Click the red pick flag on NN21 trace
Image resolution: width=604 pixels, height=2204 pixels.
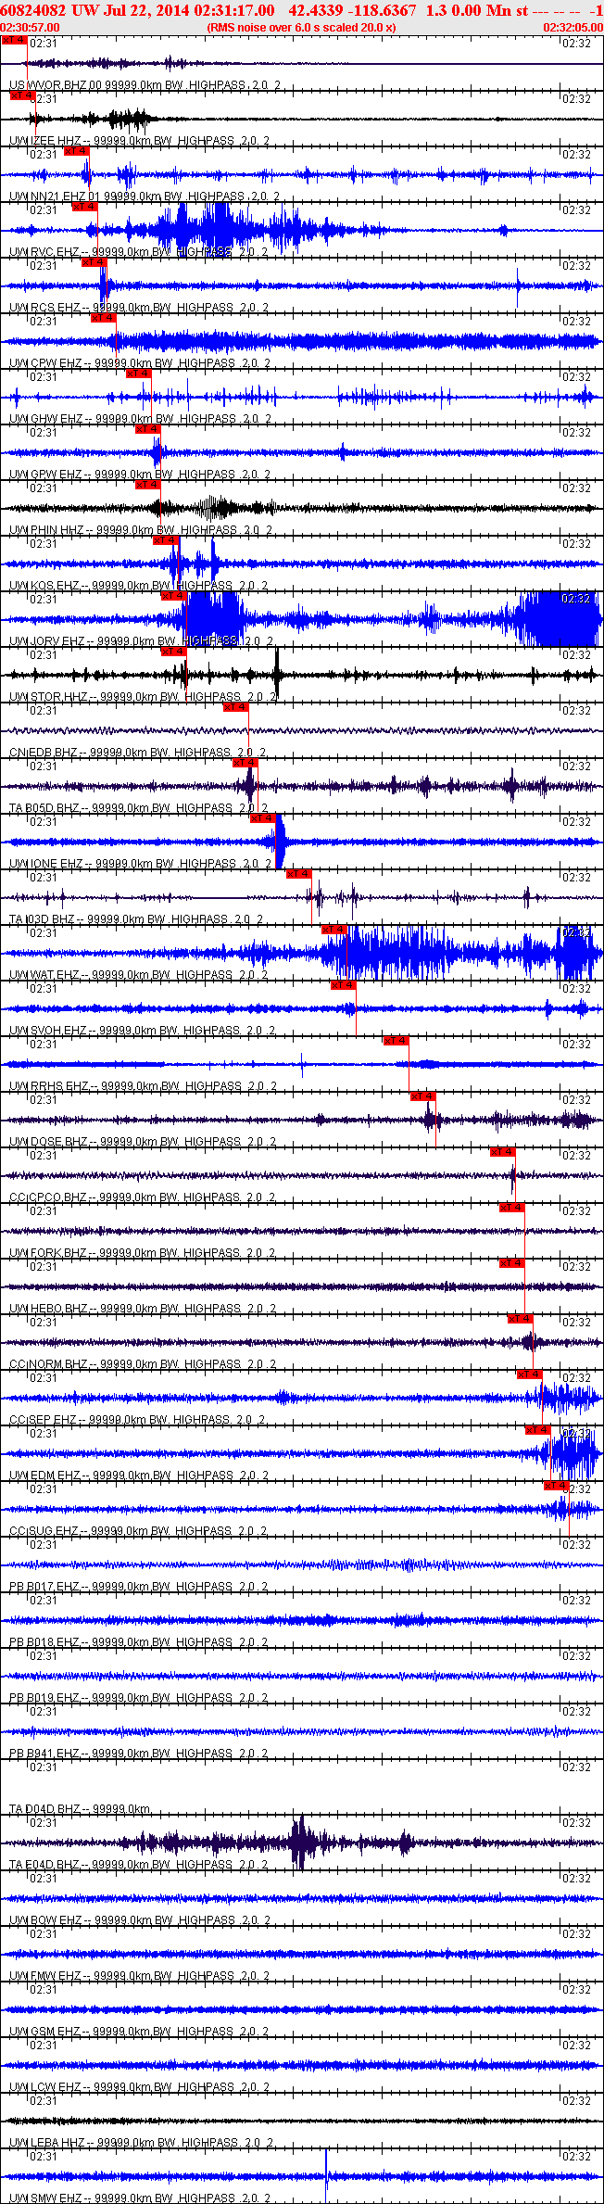click(77, 151)
